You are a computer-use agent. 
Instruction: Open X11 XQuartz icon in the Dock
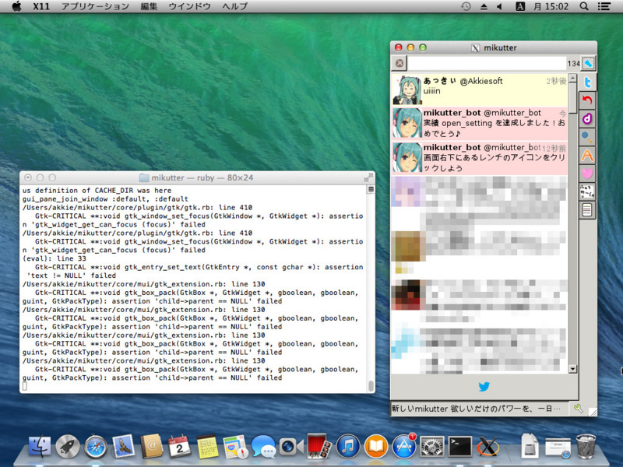click(488, 446)
